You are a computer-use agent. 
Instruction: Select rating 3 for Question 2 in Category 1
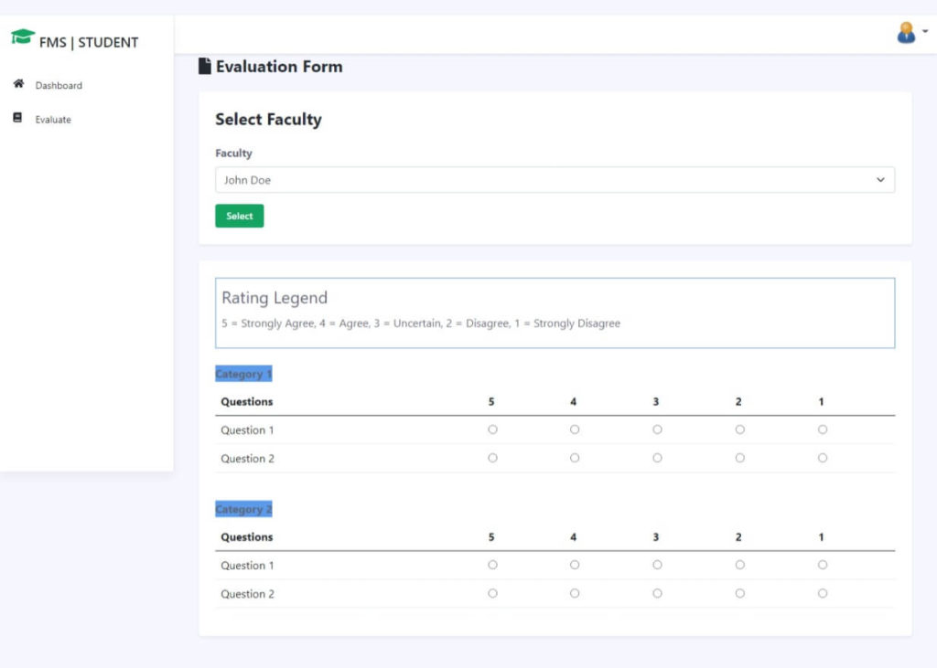pos(657,457)
